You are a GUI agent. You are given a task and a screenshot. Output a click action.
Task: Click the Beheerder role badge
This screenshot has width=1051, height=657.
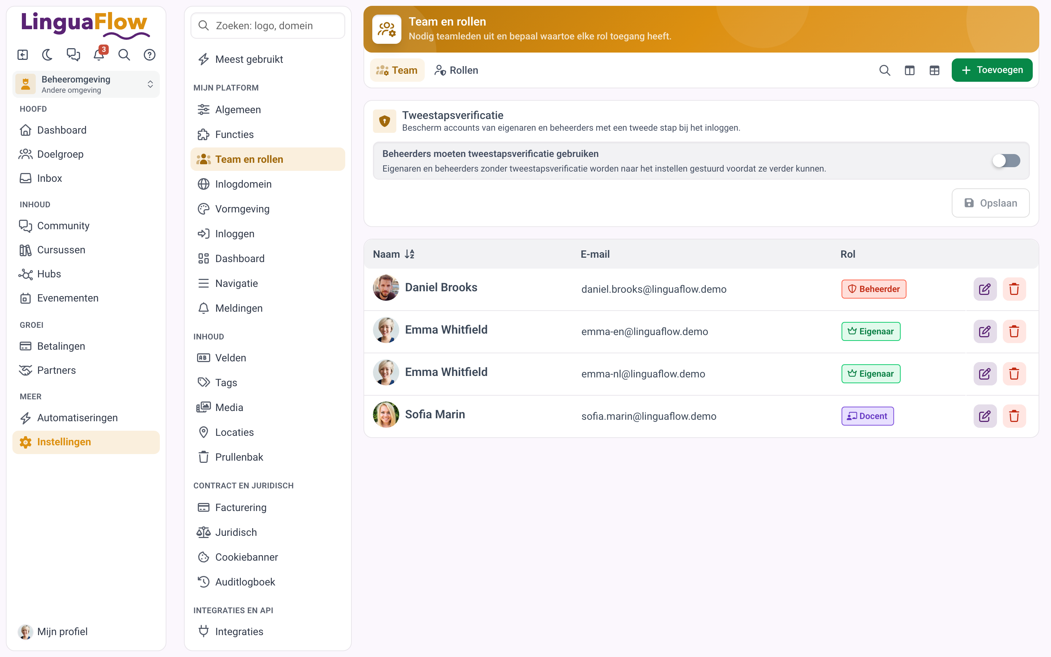[873, 289]
